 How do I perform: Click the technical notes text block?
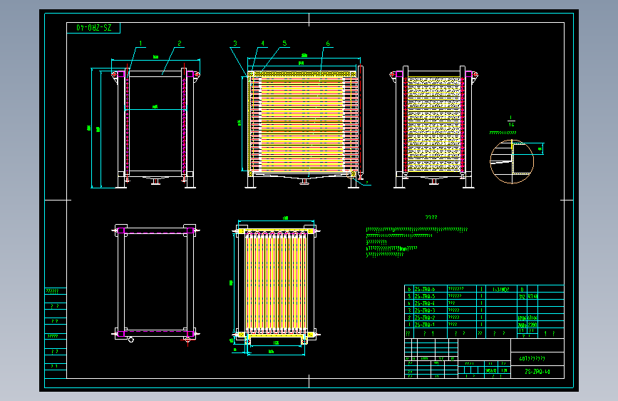416,242
